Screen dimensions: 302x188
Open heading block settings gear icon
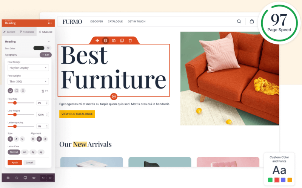105,41
